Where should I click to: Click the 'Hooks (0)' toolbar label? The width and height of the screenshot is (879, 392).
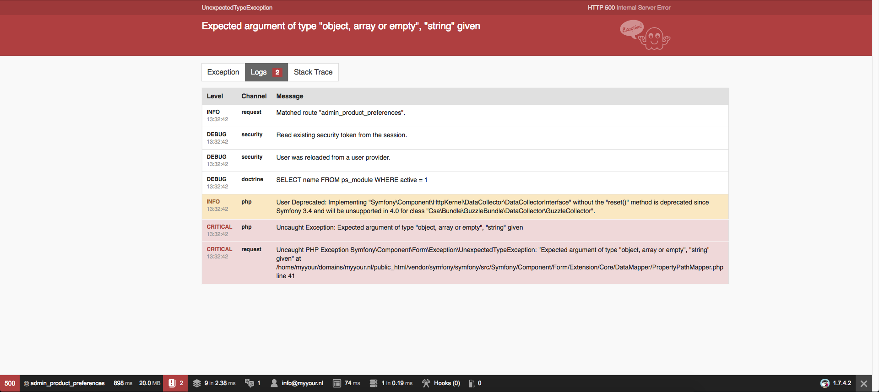coord(447,383)
